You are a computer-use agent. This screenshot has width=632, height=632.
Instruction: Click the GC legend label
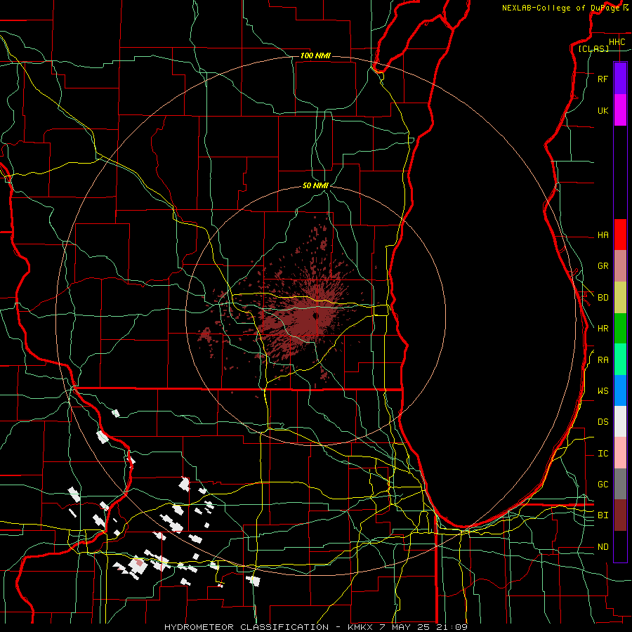tap(603, 485)
